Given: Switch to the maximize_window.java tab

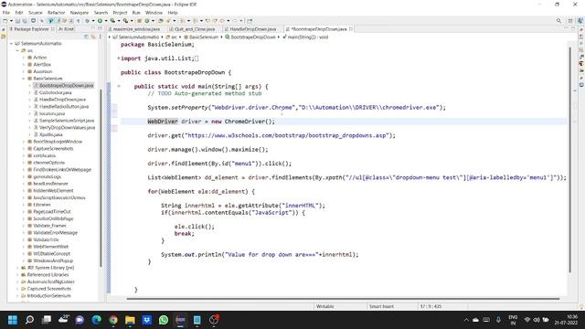Looking at the screenshot, I should (136, 28).
